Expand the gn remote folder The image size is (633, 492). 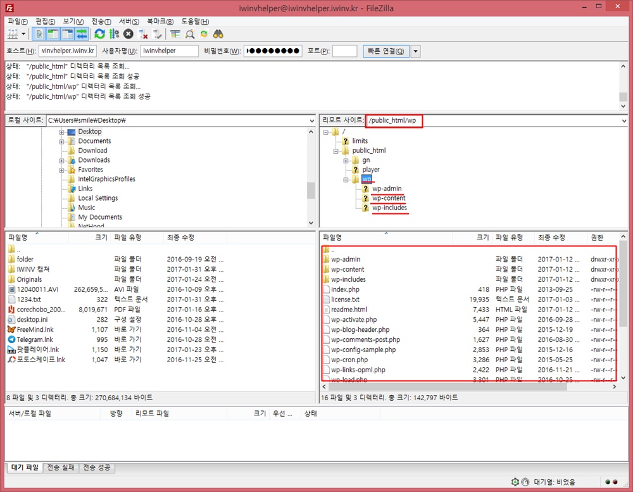pos(346,161)
